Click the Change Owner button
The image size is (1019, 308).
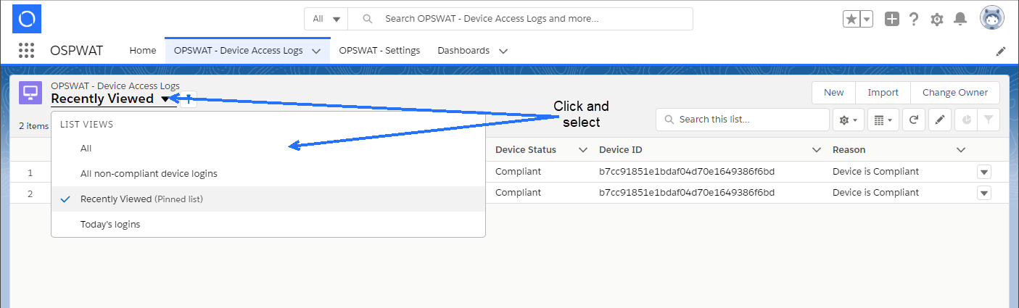pyautogui.click(x=954, y=92)
